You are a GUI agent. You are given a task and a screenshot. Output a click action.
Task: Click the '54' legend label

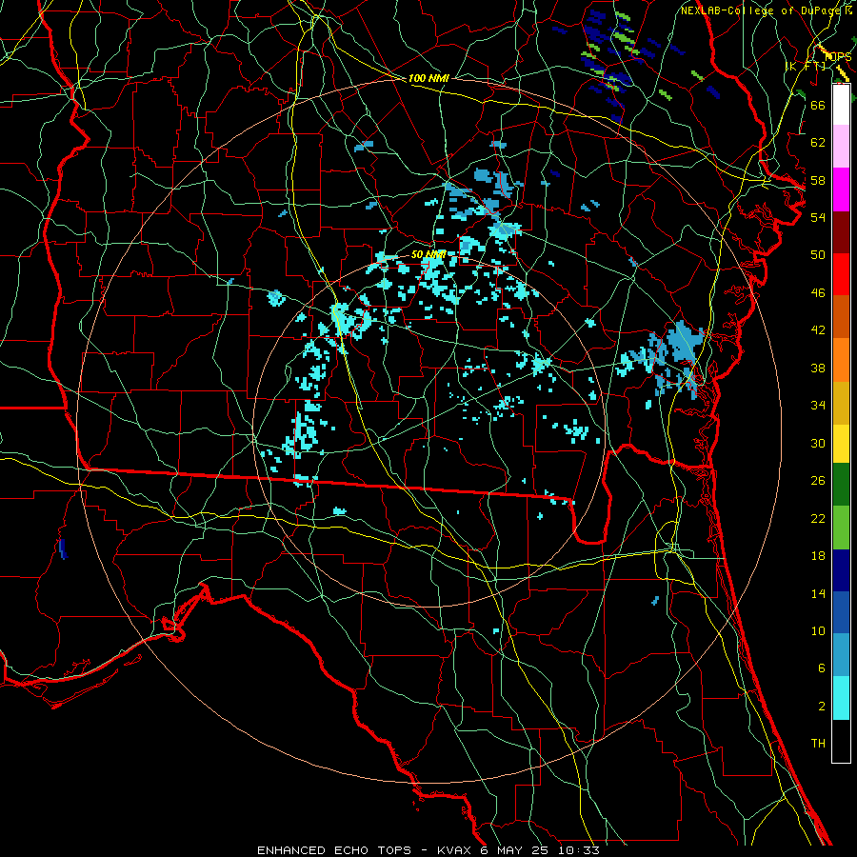click(818, 217)
